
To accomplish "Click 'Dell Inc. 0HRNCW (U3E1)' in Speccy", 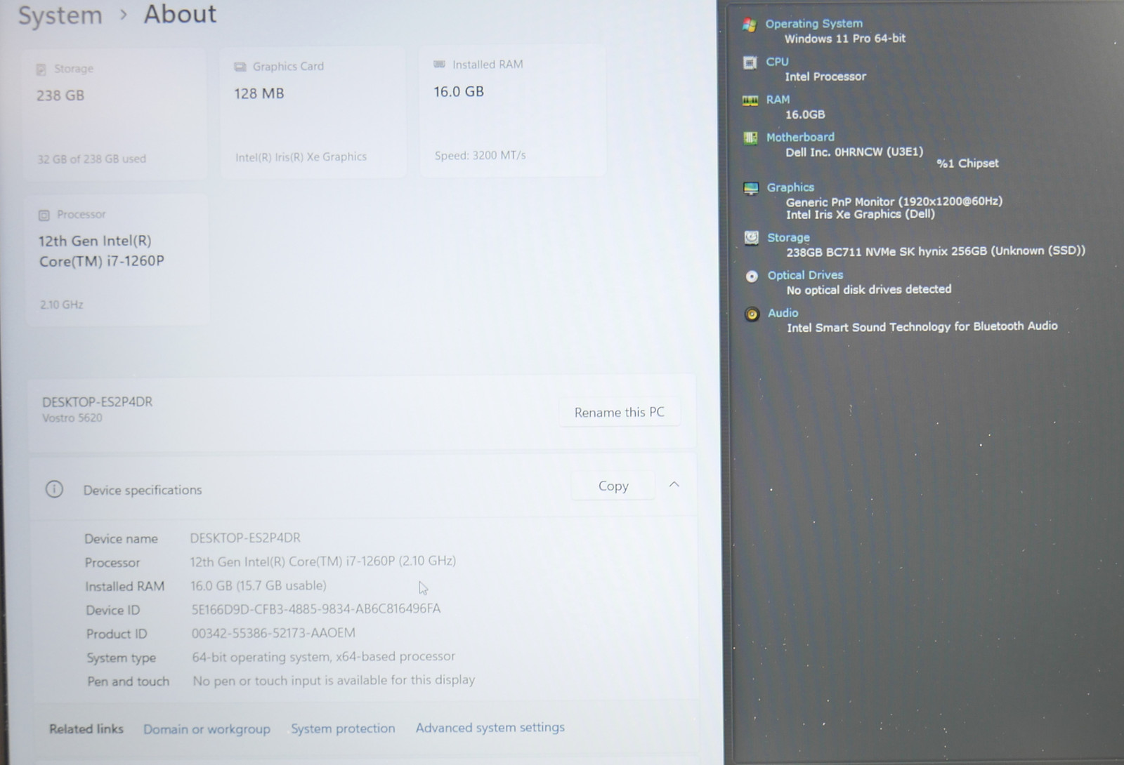I will (854, 152).
